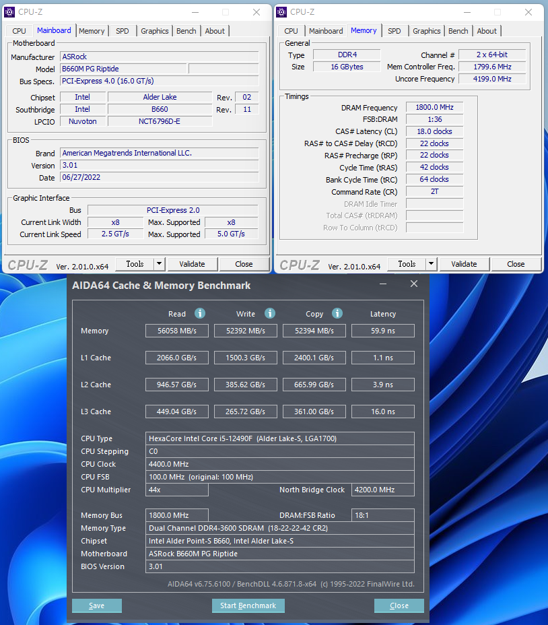
Task: Expand Tools dropdown arrow in Mainboard window
Action: coord(159,264)
